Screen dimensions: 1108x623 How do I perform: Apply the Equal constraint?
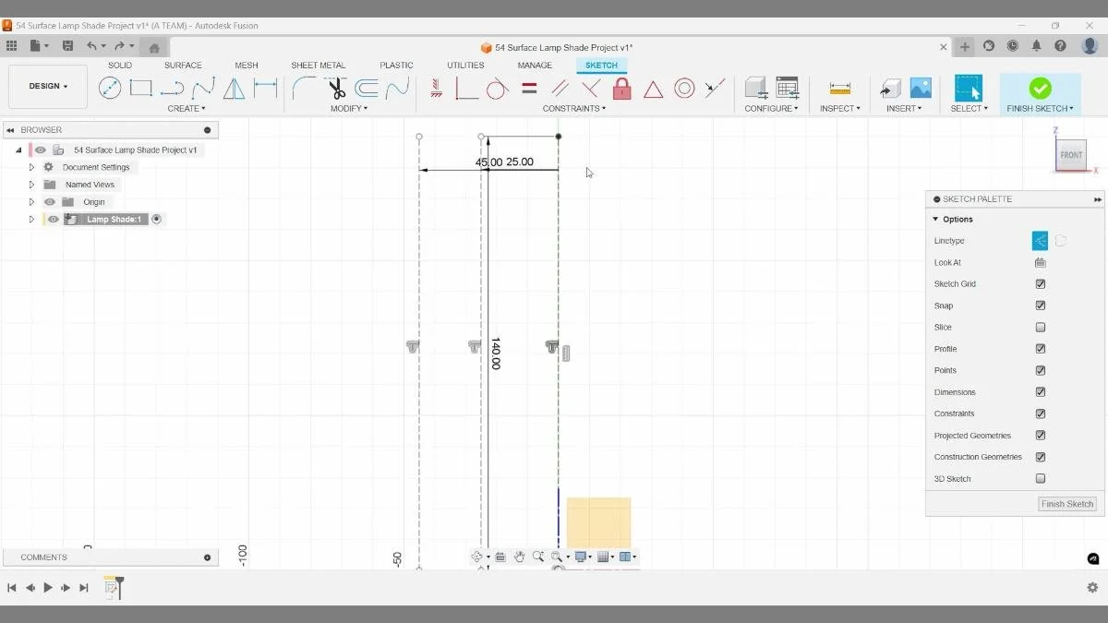(529, 88)
